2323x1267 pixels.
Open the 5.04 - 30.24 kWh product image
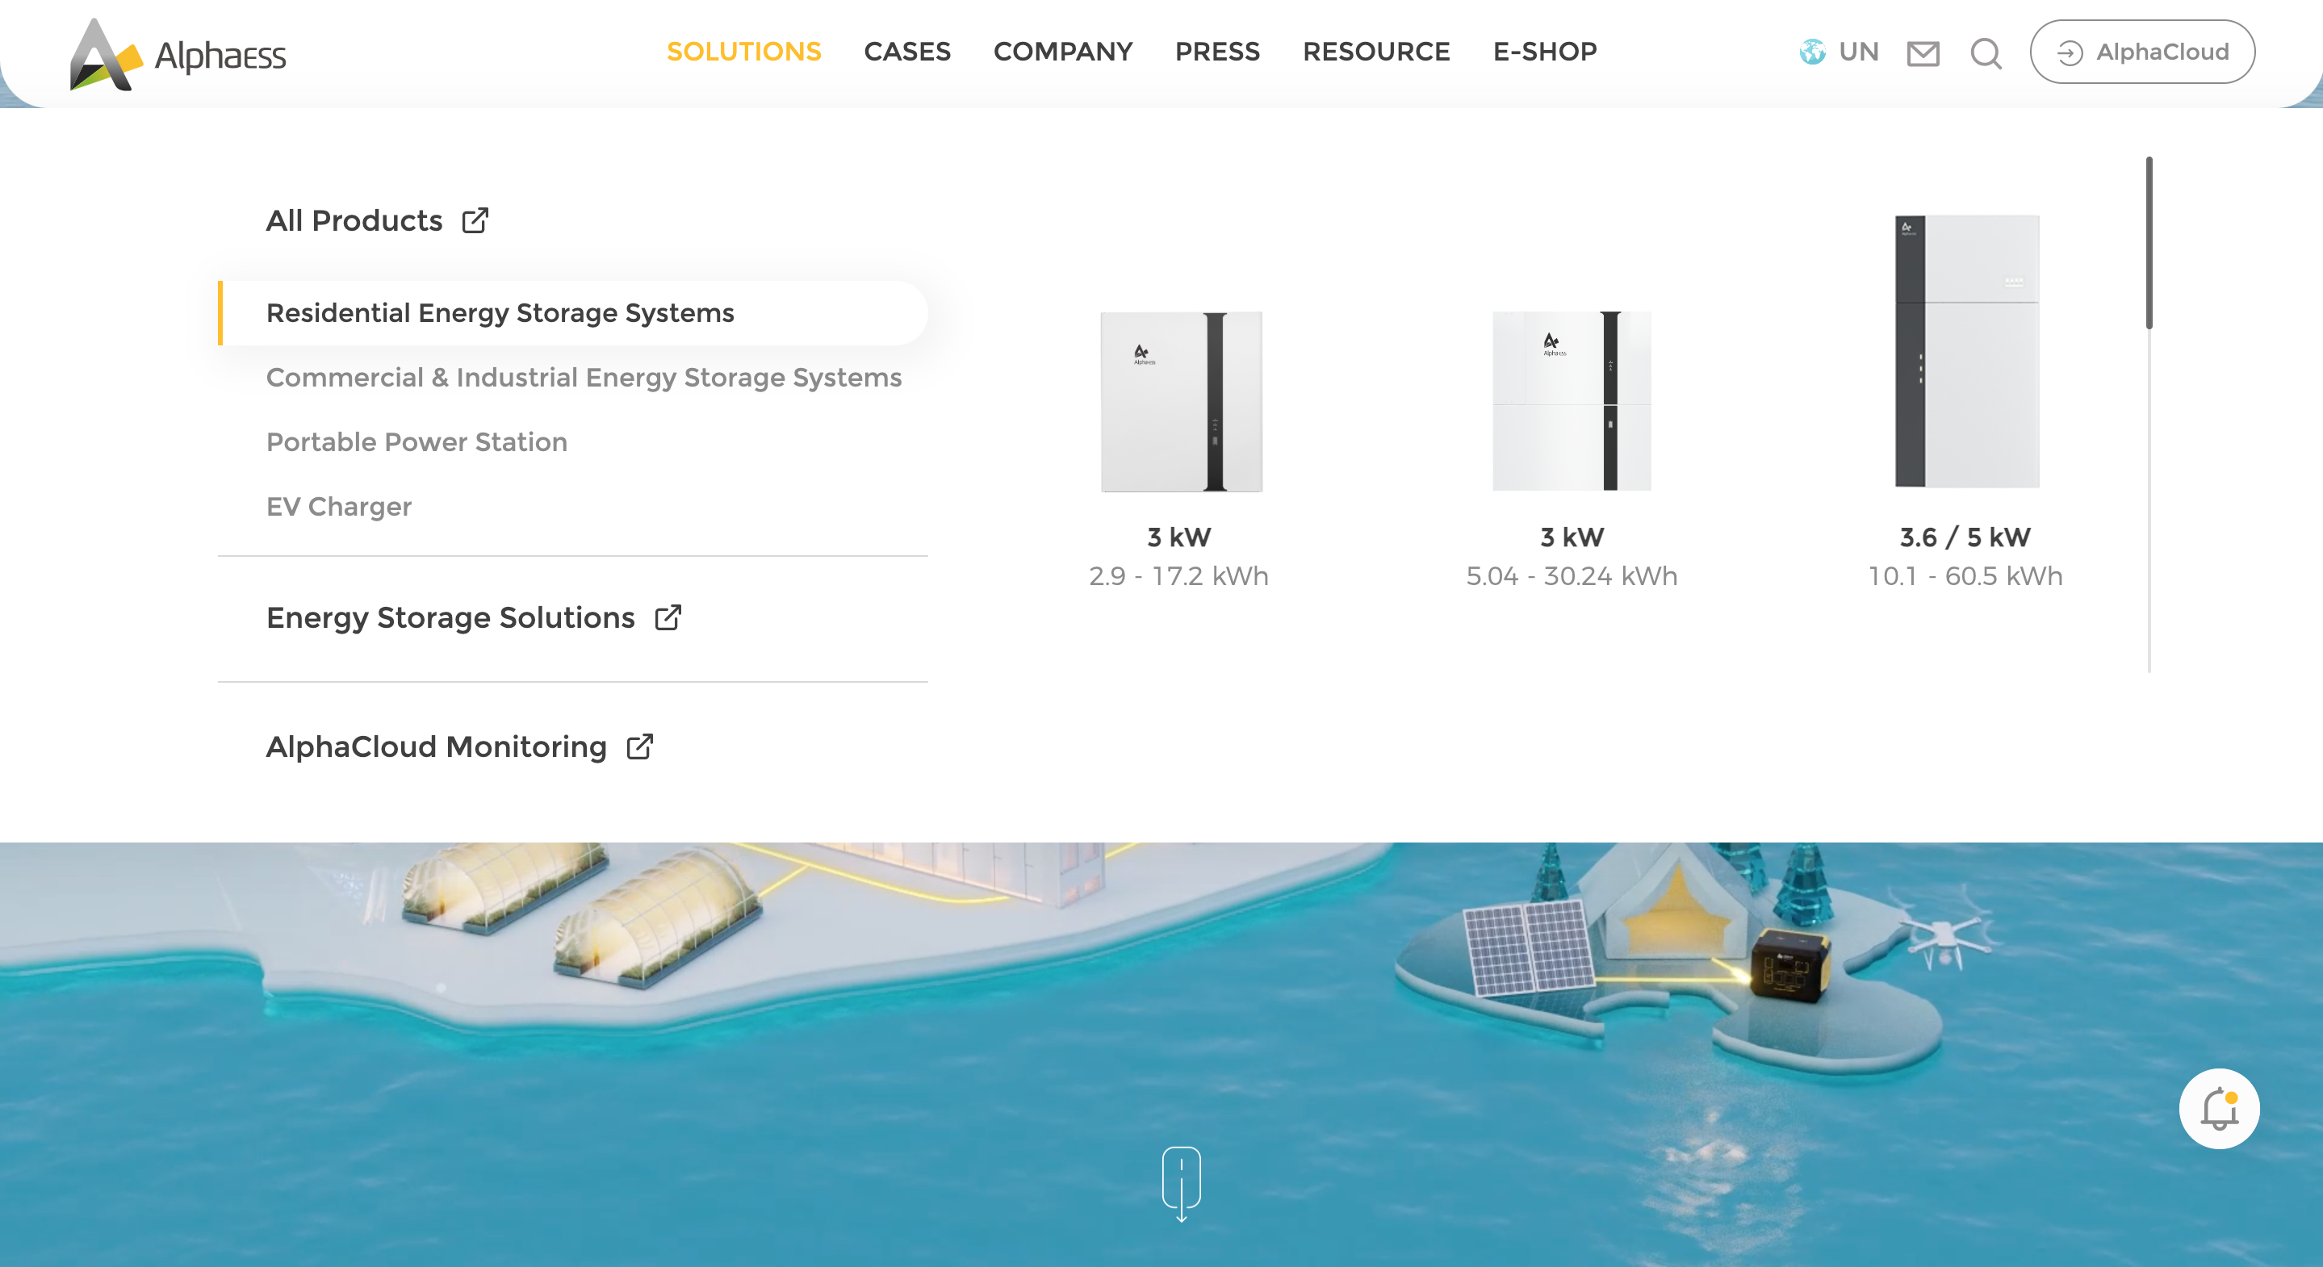tap(1572, 401)
